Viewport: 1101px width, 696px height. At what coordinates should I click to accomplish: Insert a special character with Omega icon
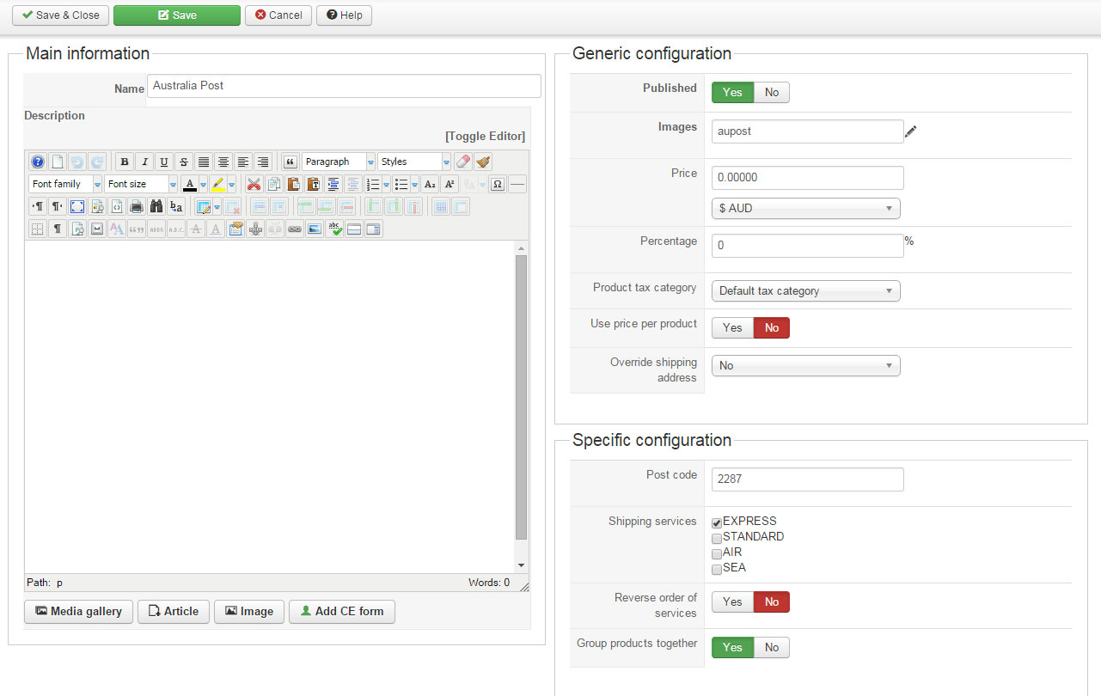498,184
